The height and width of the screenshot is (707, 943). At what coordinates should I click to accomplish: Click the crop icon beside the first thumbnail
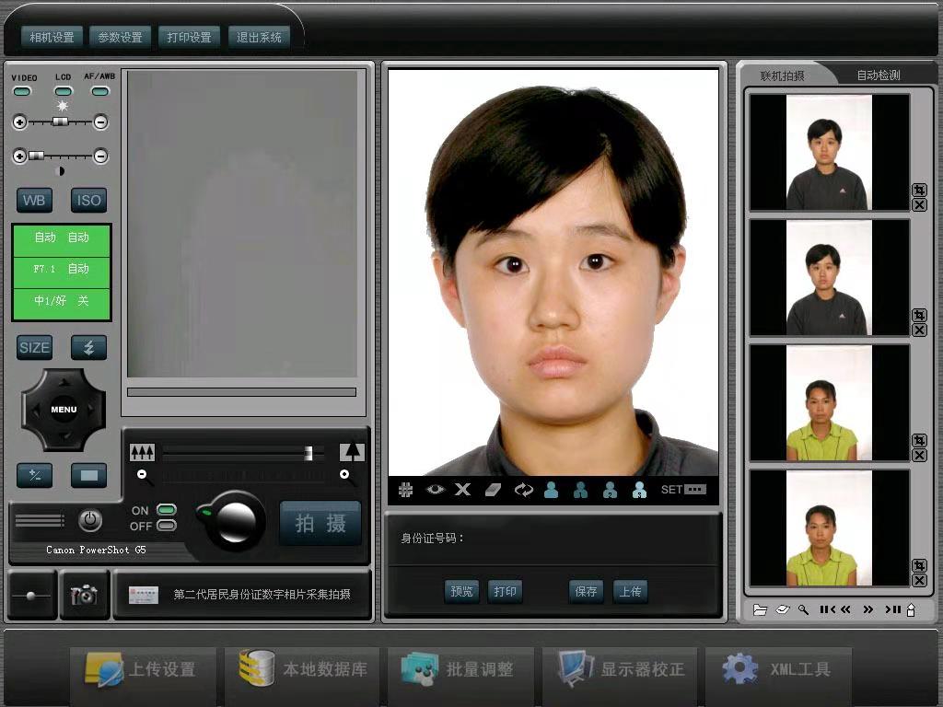(x=918, y=190)
